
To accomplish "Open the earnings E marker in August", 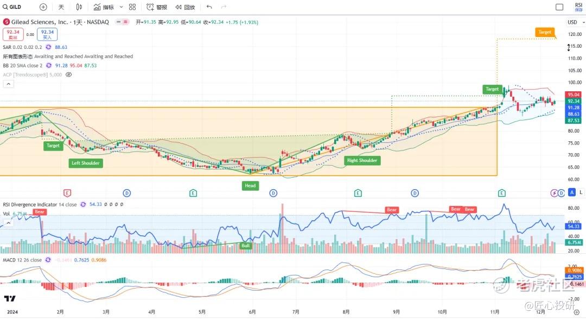I will (x=358, y=193).
